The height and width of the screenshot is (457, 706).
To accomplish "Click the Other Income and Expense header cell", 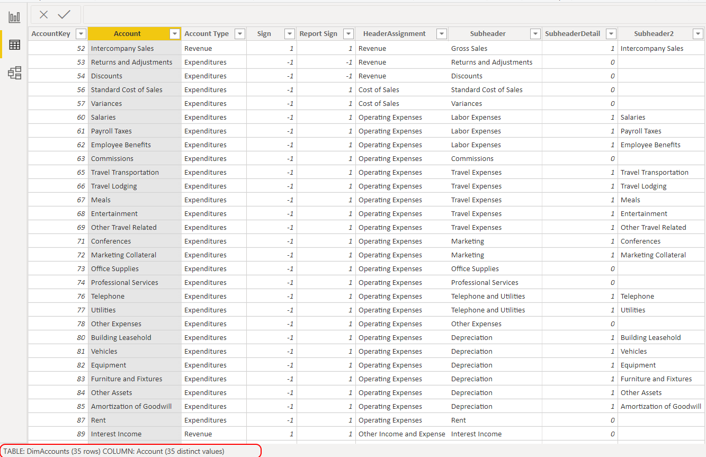I will point(402,434).
